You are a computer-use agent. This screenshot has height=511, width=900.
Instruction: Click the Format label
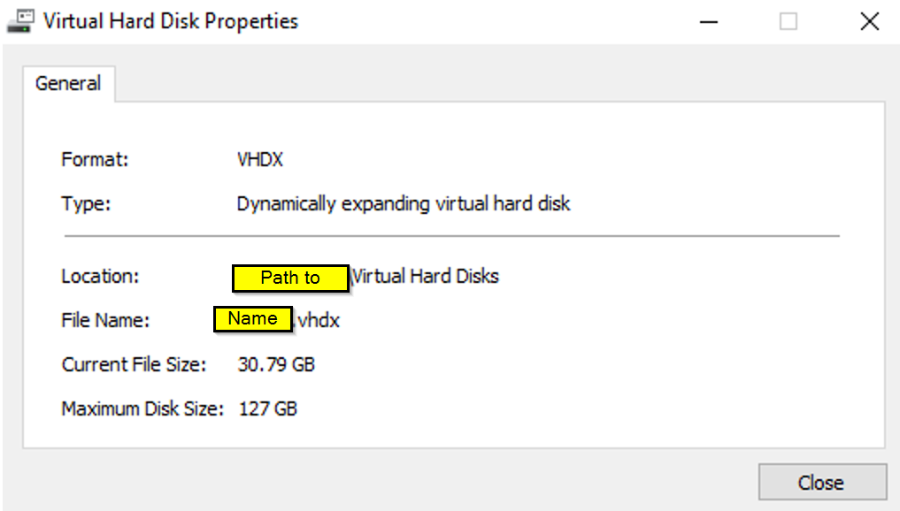95,160
